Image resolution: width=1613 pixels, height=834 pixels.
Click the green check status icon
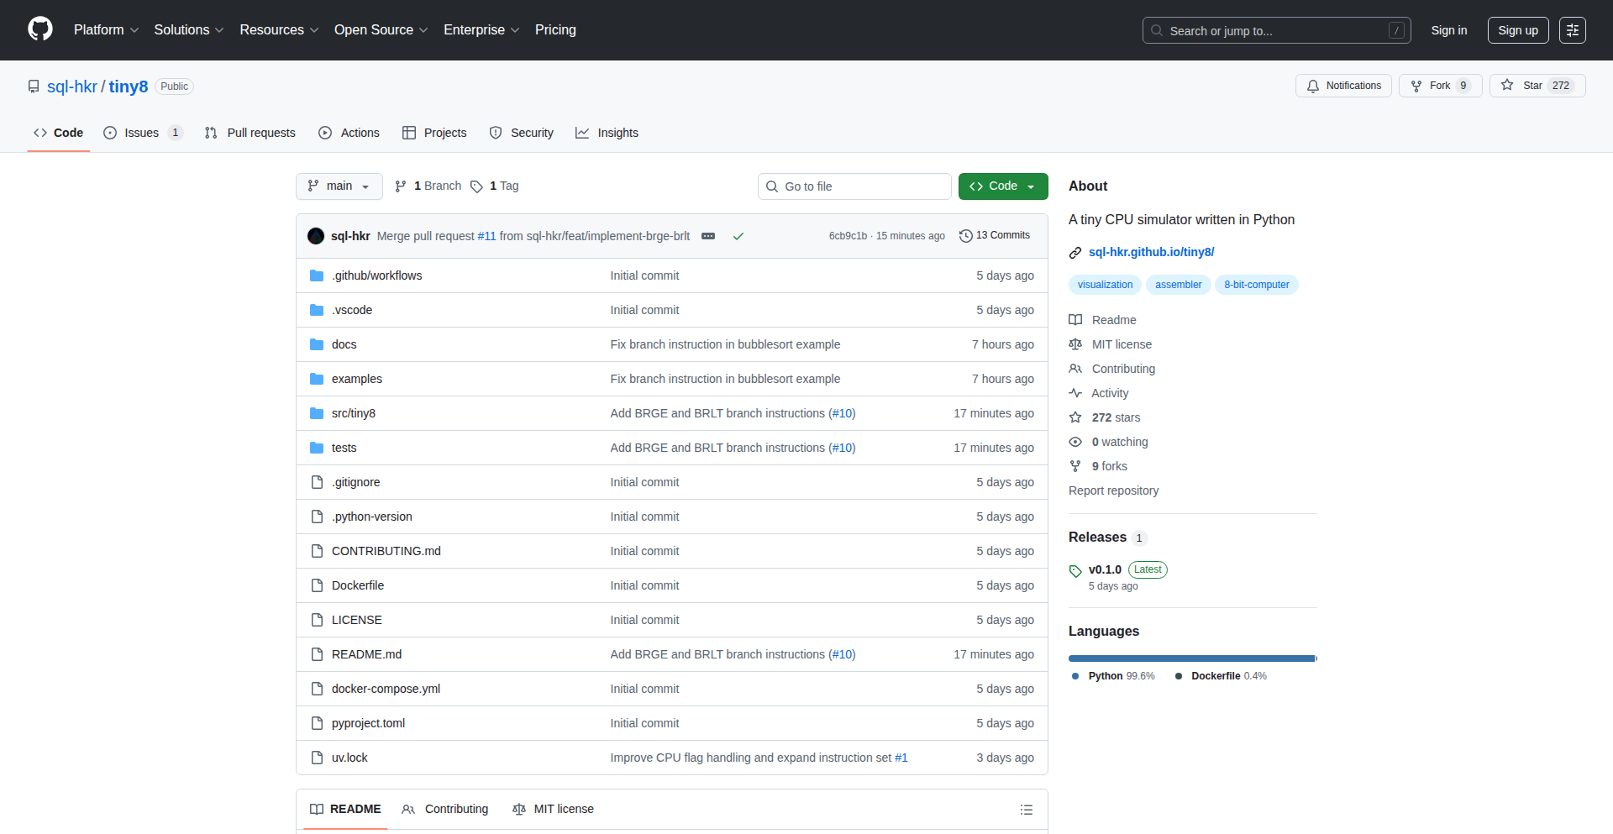(738, 236)
